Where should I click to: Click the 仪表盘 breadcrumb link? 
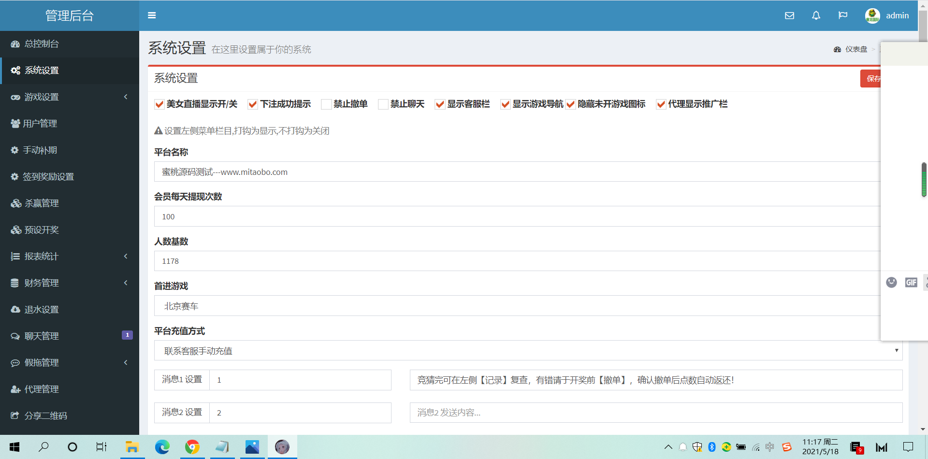coord(855,49)
